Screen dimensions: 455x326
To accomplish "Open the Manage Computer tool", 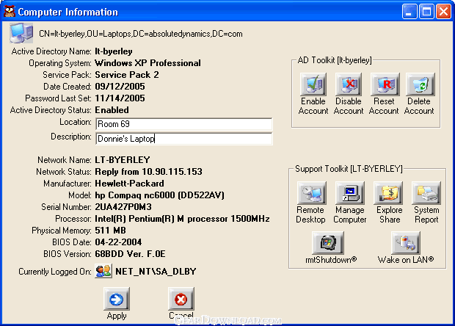I will [349, 193].
